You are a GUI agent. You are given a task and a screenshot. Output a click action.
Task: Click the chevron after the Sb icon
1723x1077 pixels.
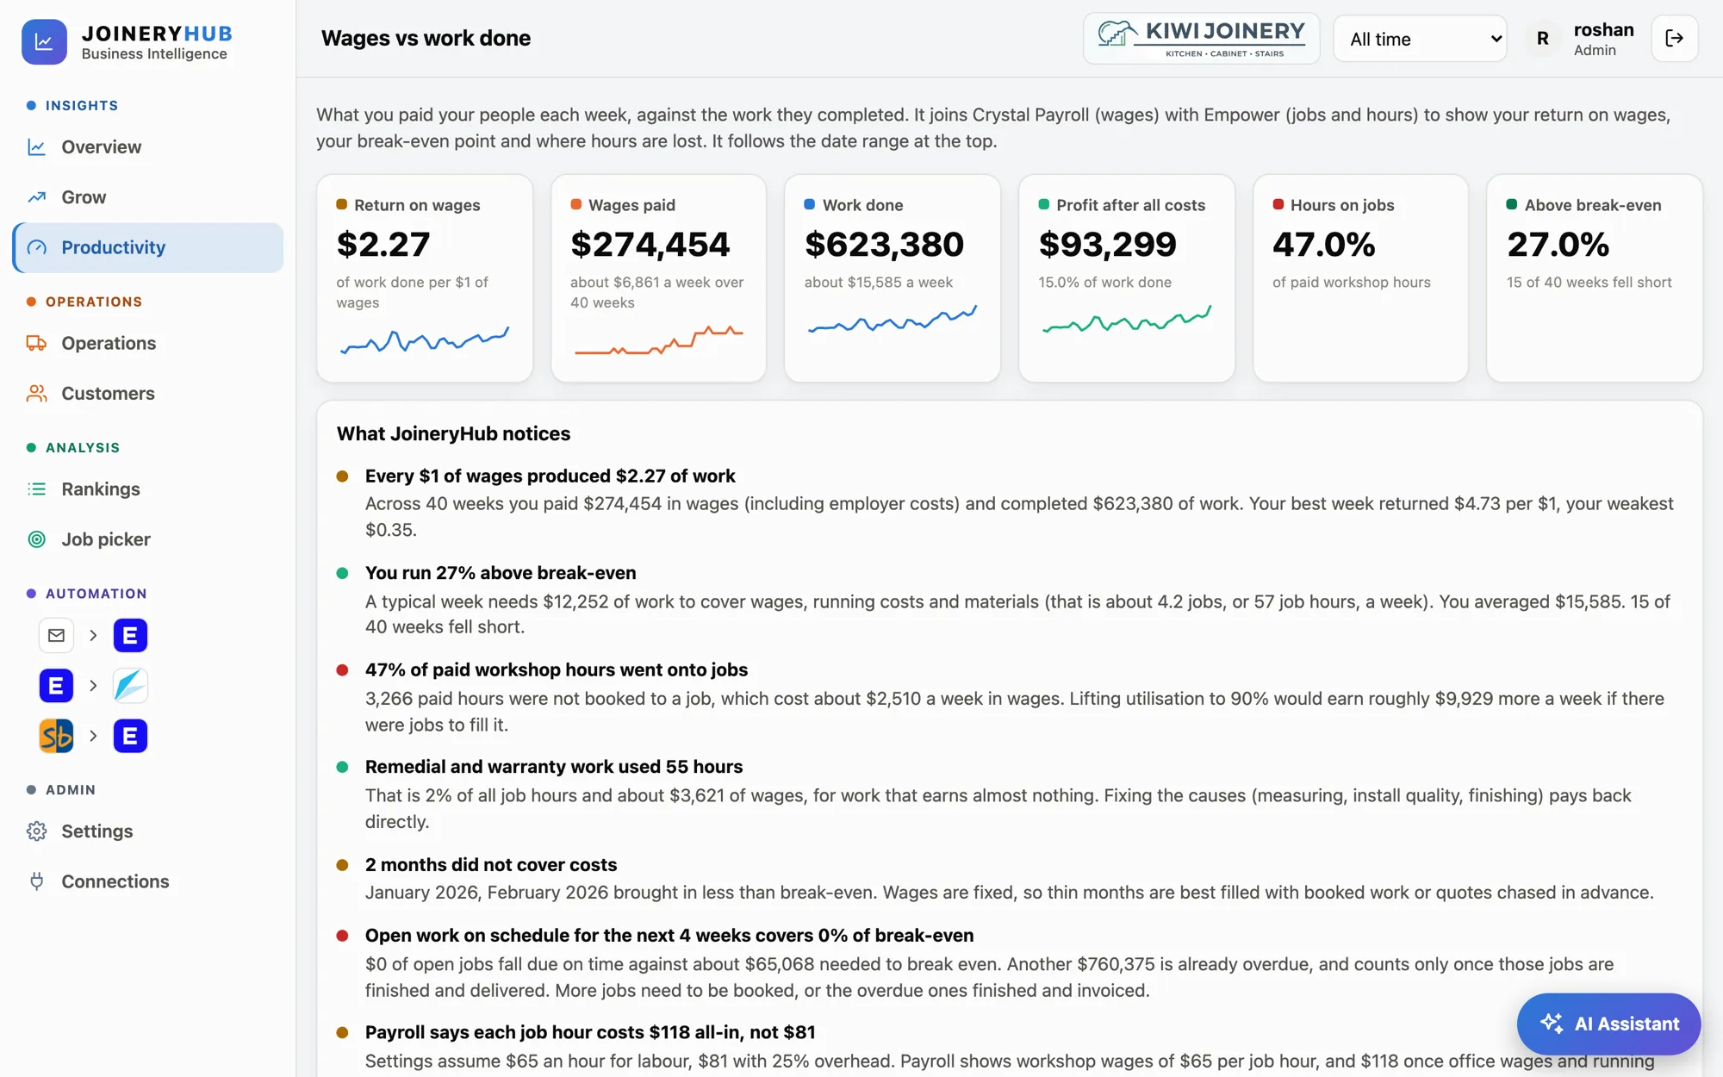pyautogui.click(x=93, y=736)
